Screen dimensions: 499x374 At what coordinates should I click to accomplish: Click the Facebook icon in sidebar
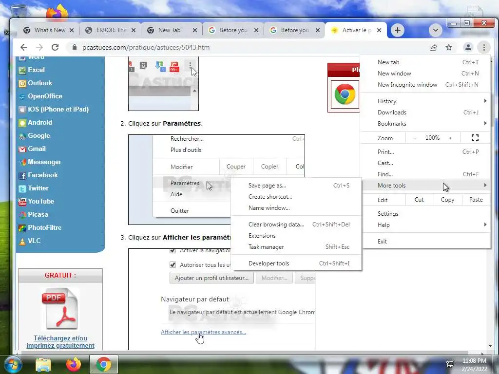pyautogui.click(x=22, y=175)
